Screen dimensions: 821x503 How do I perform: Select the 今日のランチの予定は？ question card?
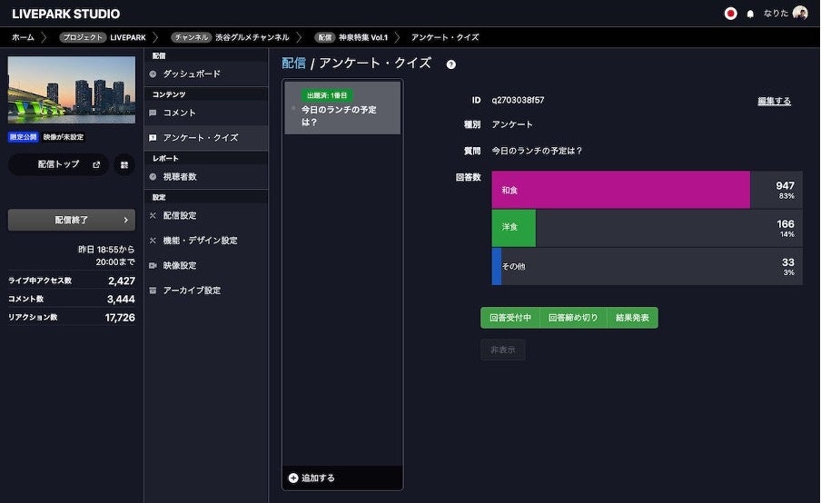tap(342, 109)
